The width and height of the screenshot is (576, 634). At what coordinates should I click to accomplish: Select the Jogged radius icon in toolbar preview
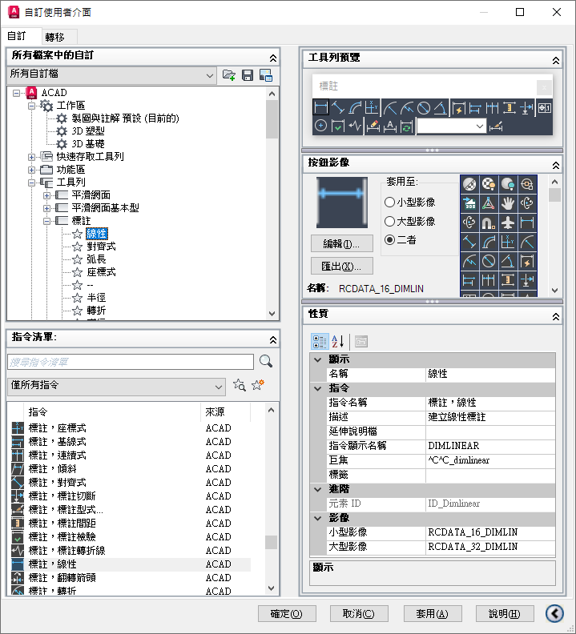pos(407,107)
